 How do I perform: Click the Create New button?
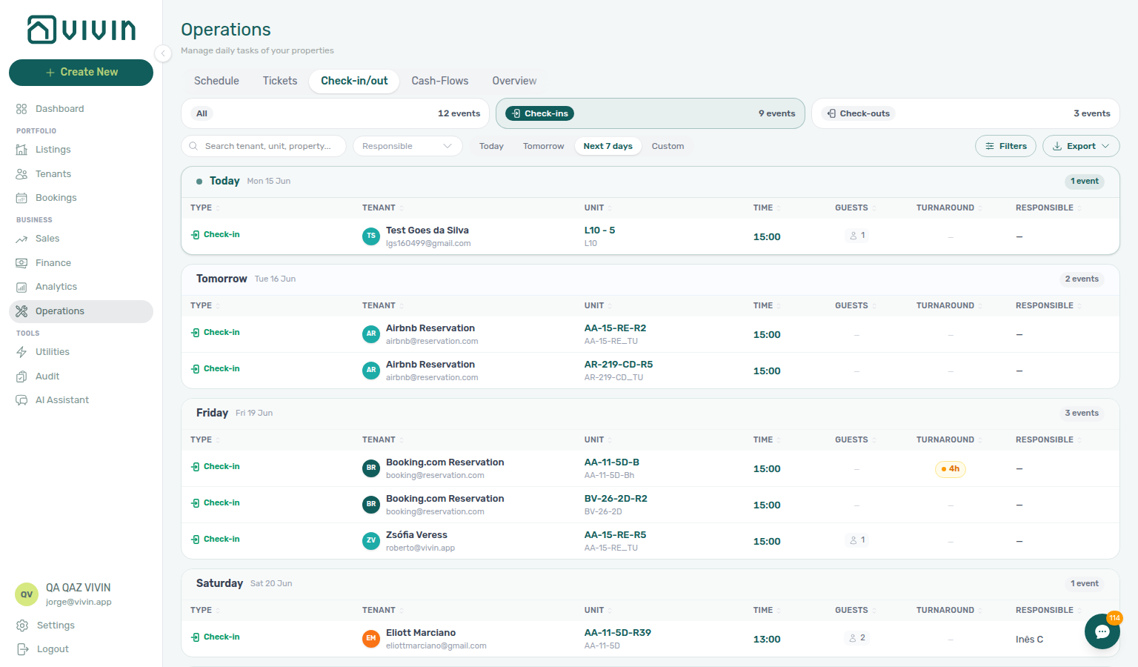[81, 72]
